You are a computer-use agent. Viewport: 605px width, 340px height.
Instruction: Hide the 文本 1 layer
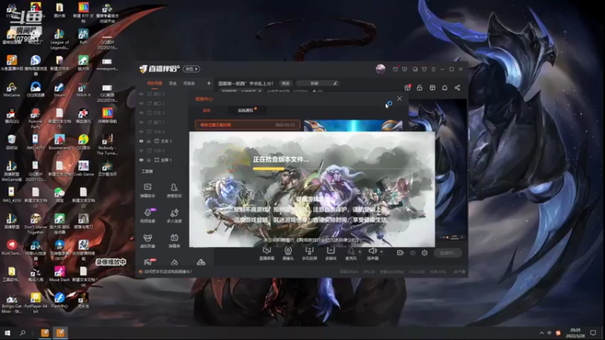pos(141,141)
